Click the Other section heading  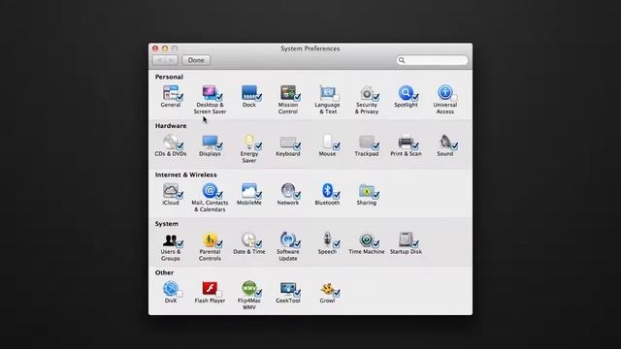(164, 272)
